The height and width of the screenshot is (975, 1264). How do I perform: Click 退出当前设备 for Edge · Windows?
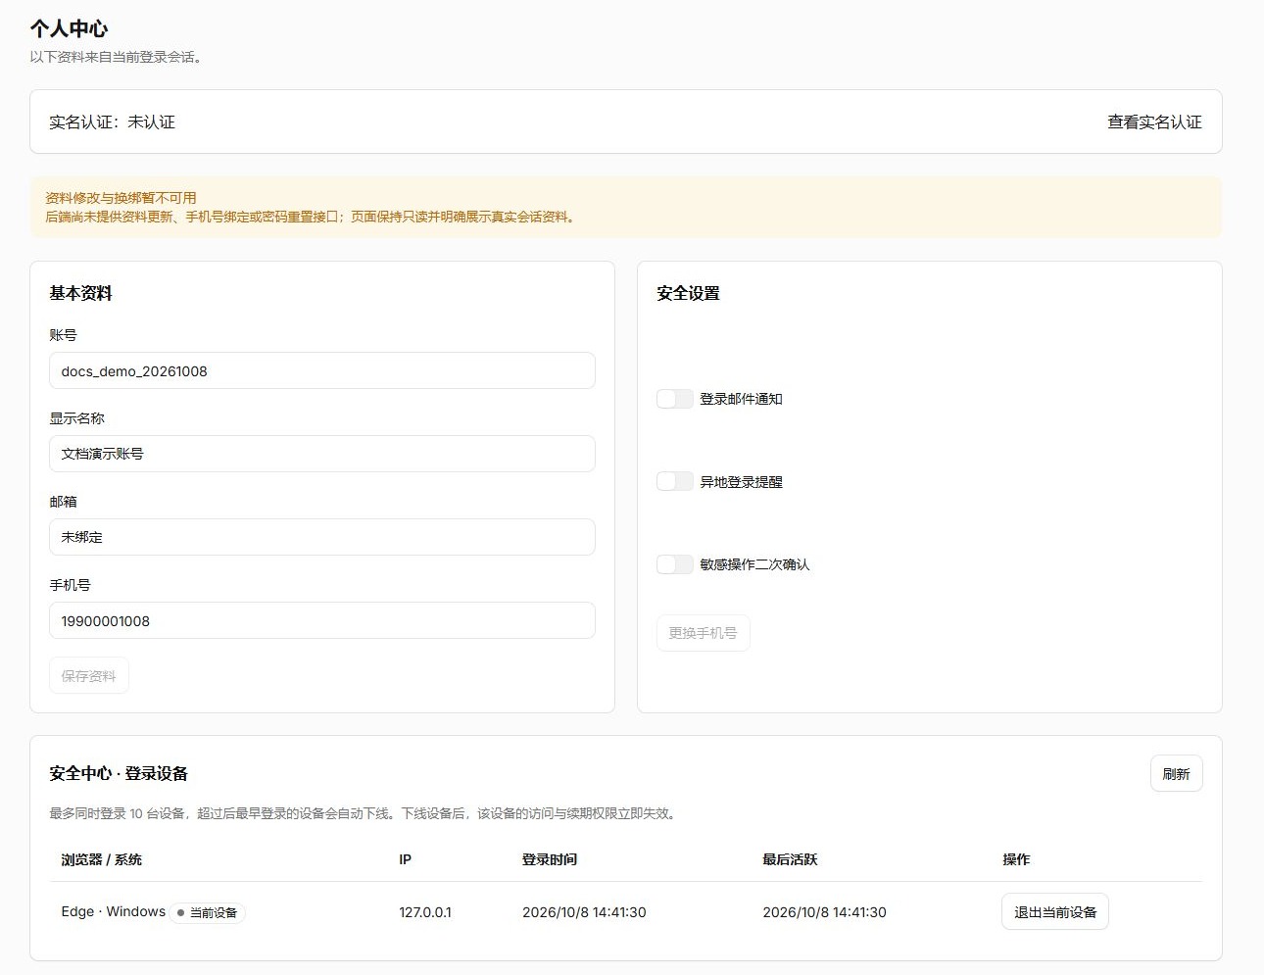click(1055, 912)
